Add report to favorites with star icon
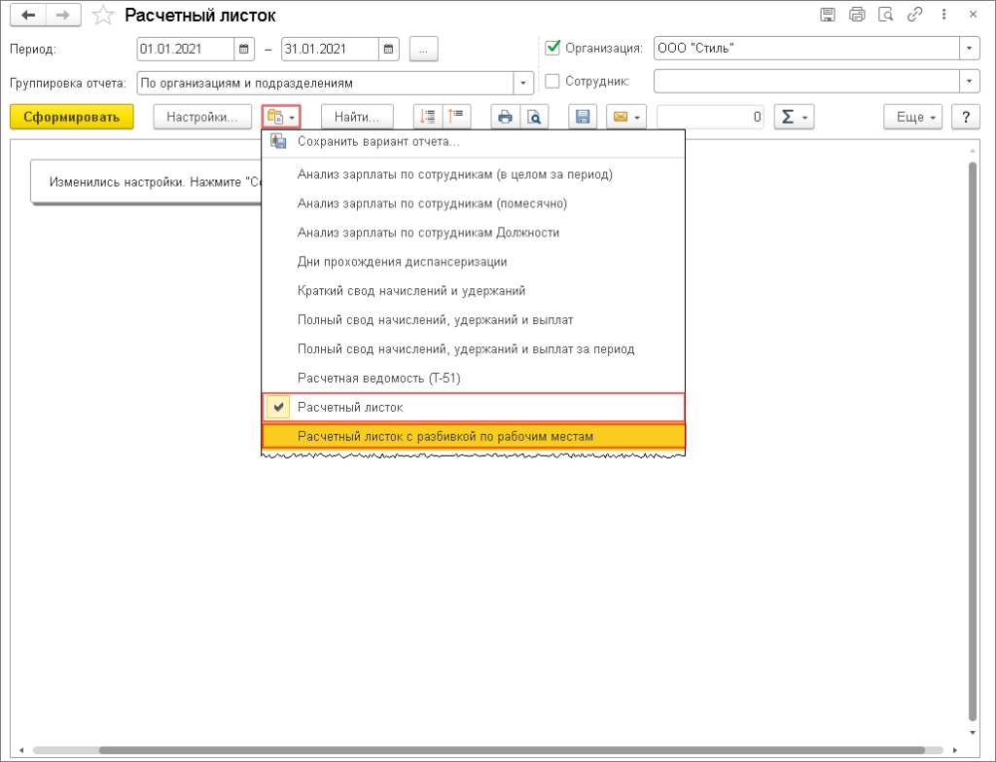The image size is (996, 762). coord(102,16)
